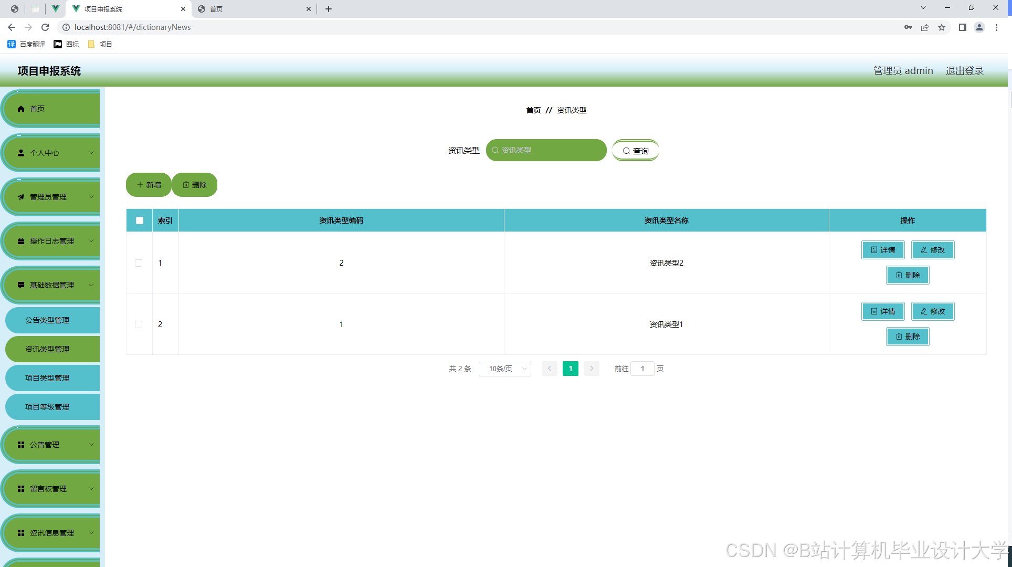Viewport: 1012px width, 567px height.
Task: Open browser side panel icon
Action: tap(962, 27)
